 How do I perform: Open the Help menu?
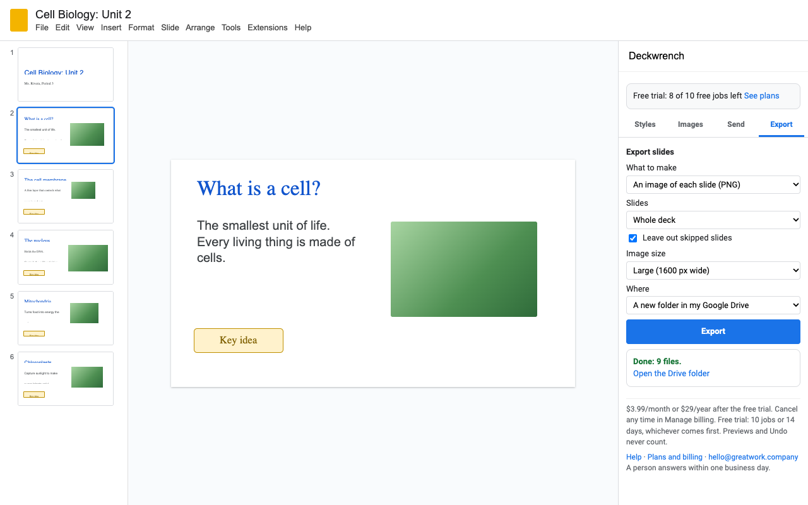(303, 27)
